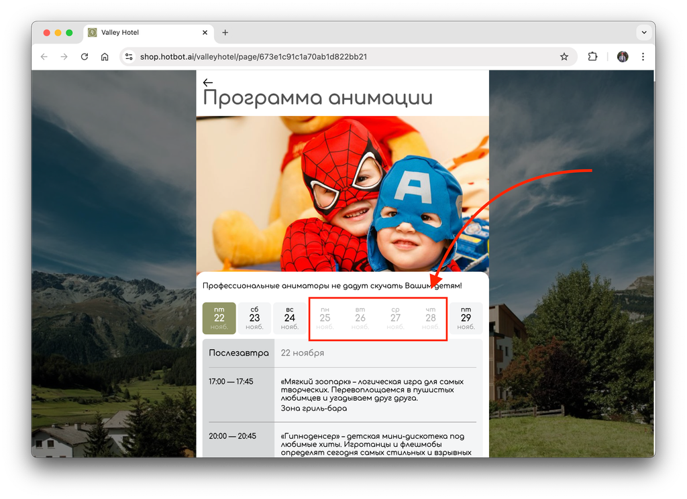Select Thursday 28 November date
Screen dimensions: 687x499
pyautogui.click(x=431, y=318)
